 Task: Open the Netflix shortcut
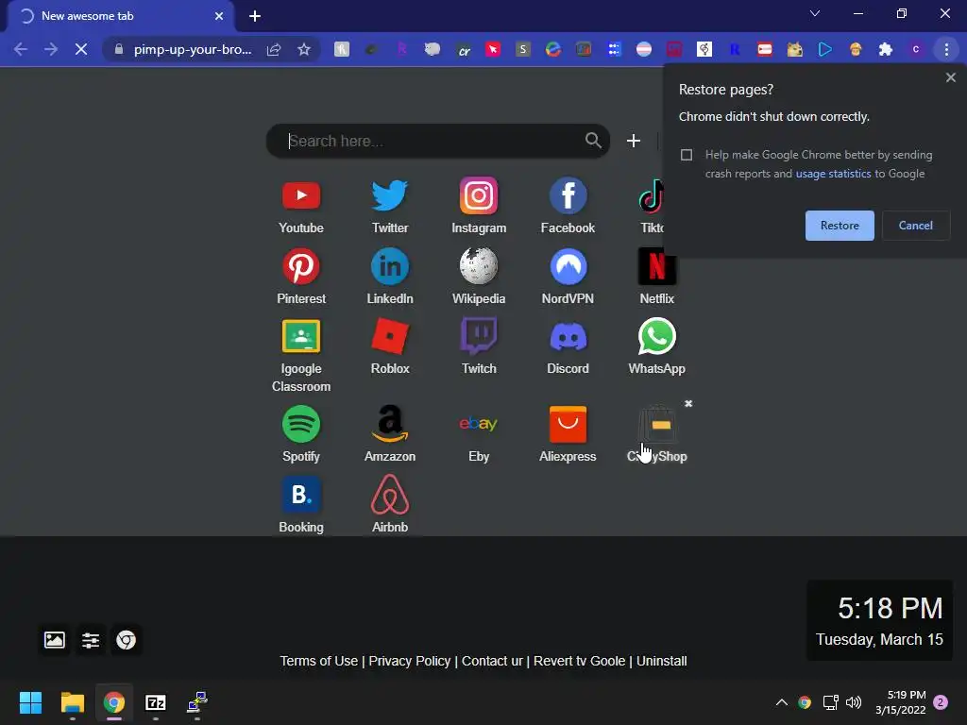[657, 277]
